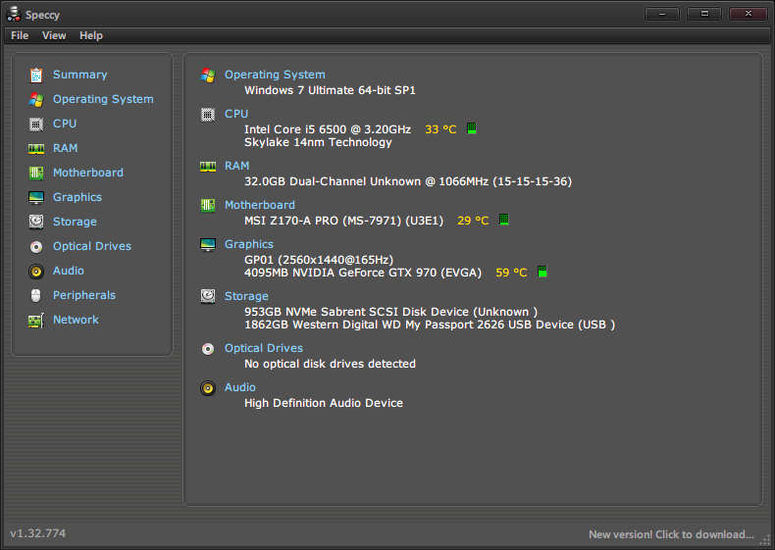Viewport: 775px width, 550px height.
Task: Click the Storage hard drive icon in sidebar
Action: tap(36, 222)
